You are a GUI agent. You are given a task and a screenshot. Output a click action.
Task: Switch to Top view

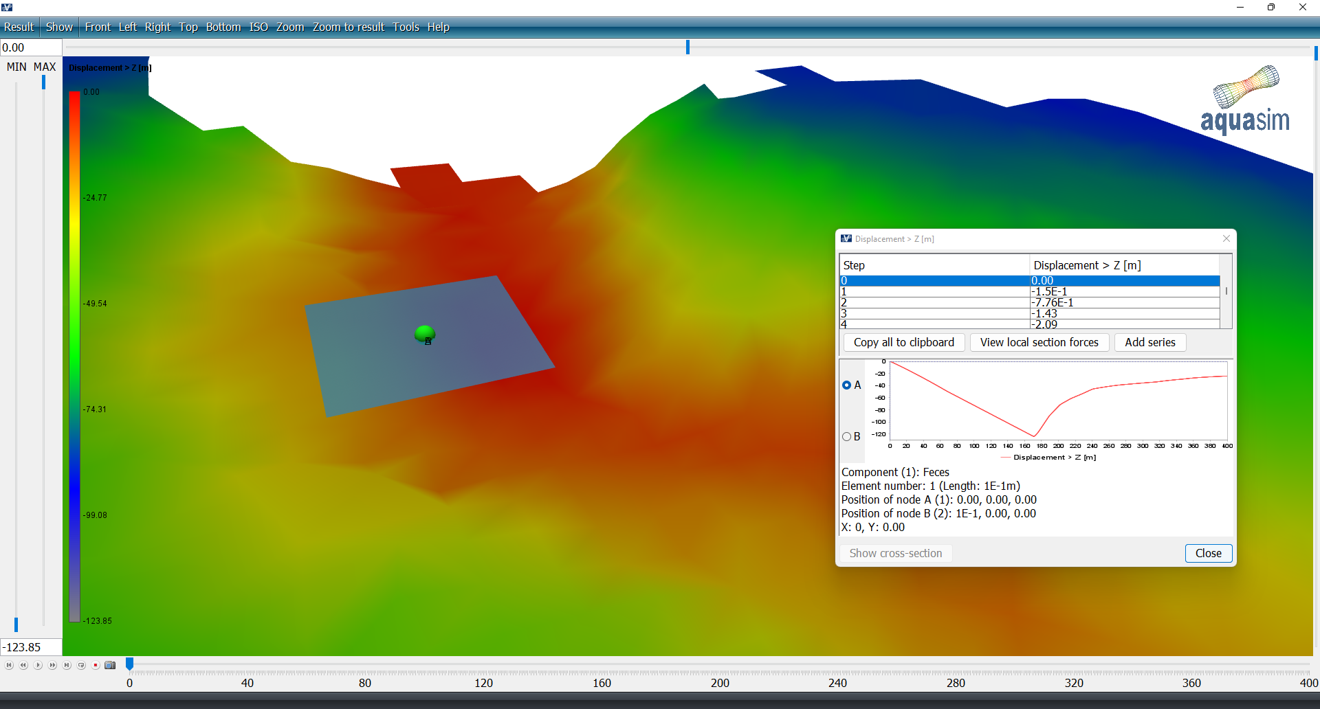click(x=188, y=27)
